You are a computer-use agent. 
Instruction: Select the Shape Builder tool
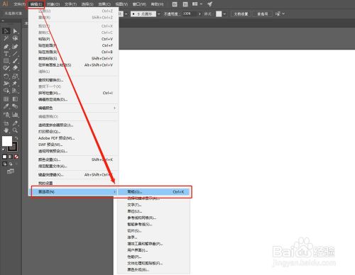point(6,91)
